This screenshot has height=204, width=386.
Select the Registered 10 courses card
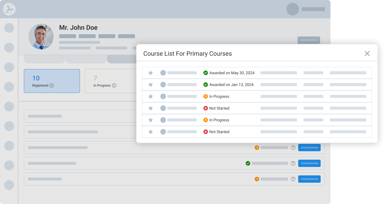pyautogui.click(x=52, y=81)
